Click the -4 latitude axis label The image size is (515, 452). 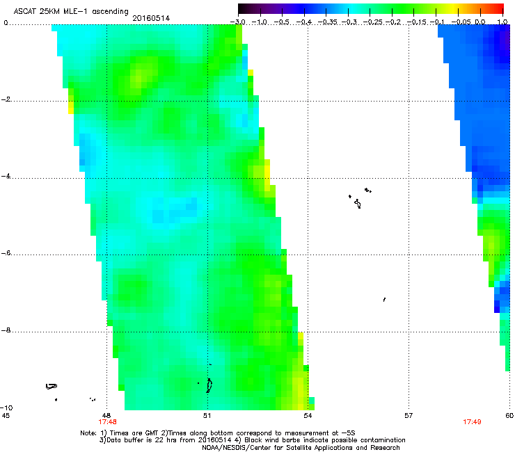[x=6, y=176]
